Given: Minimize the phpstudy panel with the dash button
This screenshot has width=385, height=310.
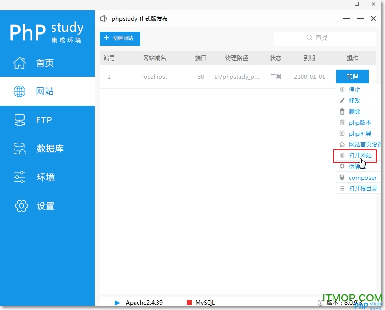Looking at the screenshot, I should [x=360, y=19].
